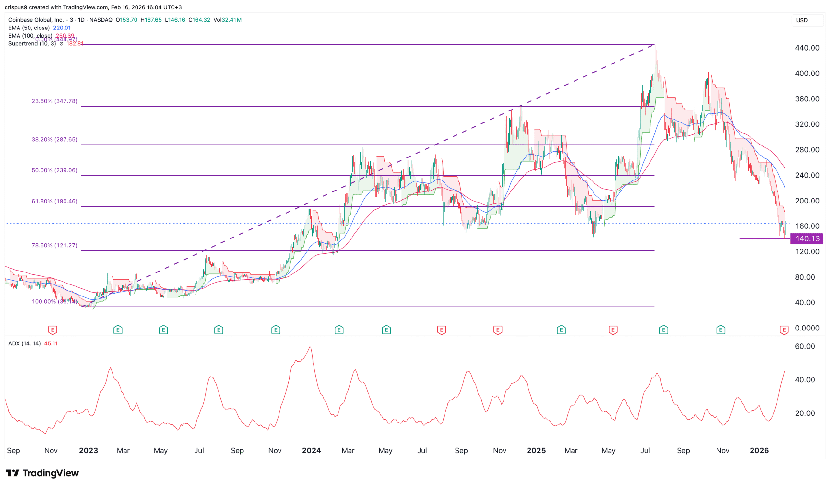Viewport: 830px width, 487px height.
Task: Click the rightmost red earnings marker
Action: coord(784,330)
